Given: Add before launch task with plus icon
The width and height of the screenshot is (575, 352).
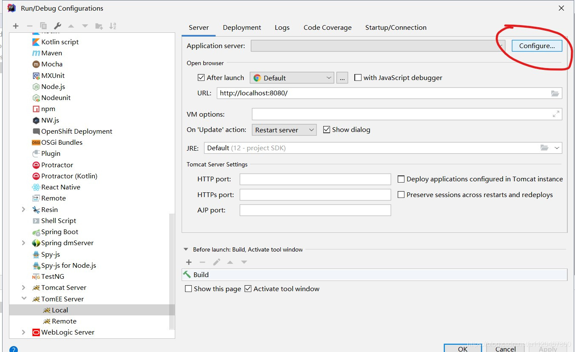Looking at the screenshot, I should [x=189, y=262].
